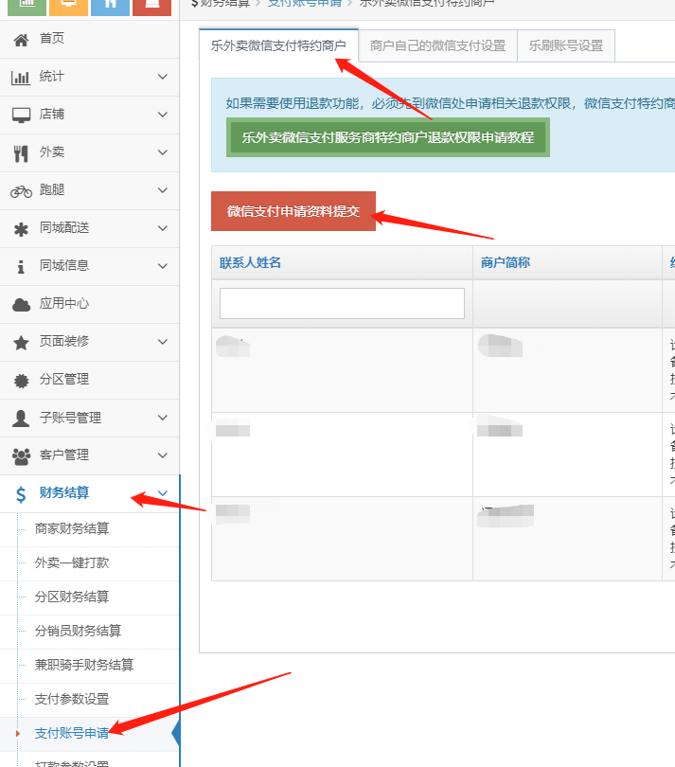Viewport: 675px width, 767px height.
Task: Click the fork-and-knife icon for 外卖
Action: 21,152
